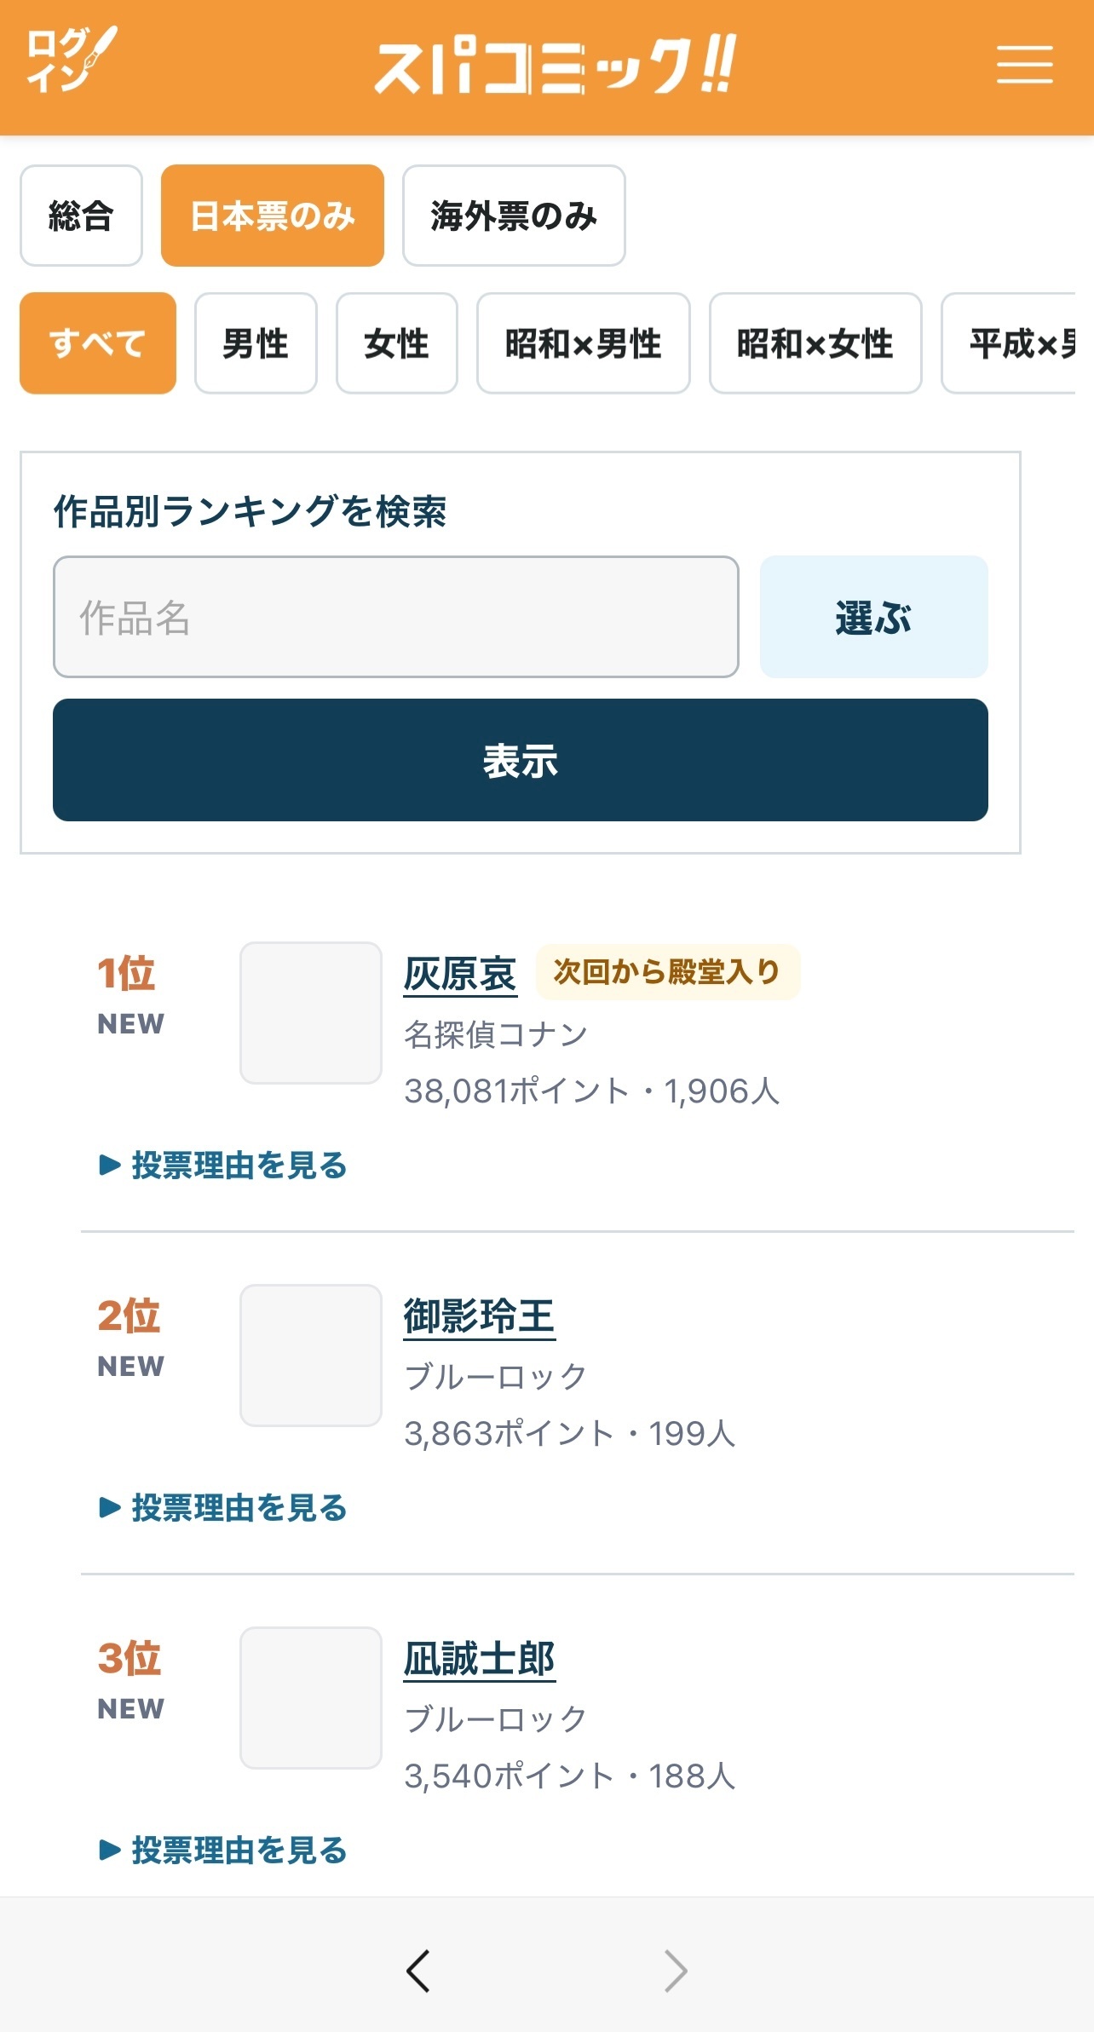Screen dimensions: 1094x2032
Task: Click the 表示 button
Action: (521, 760)
